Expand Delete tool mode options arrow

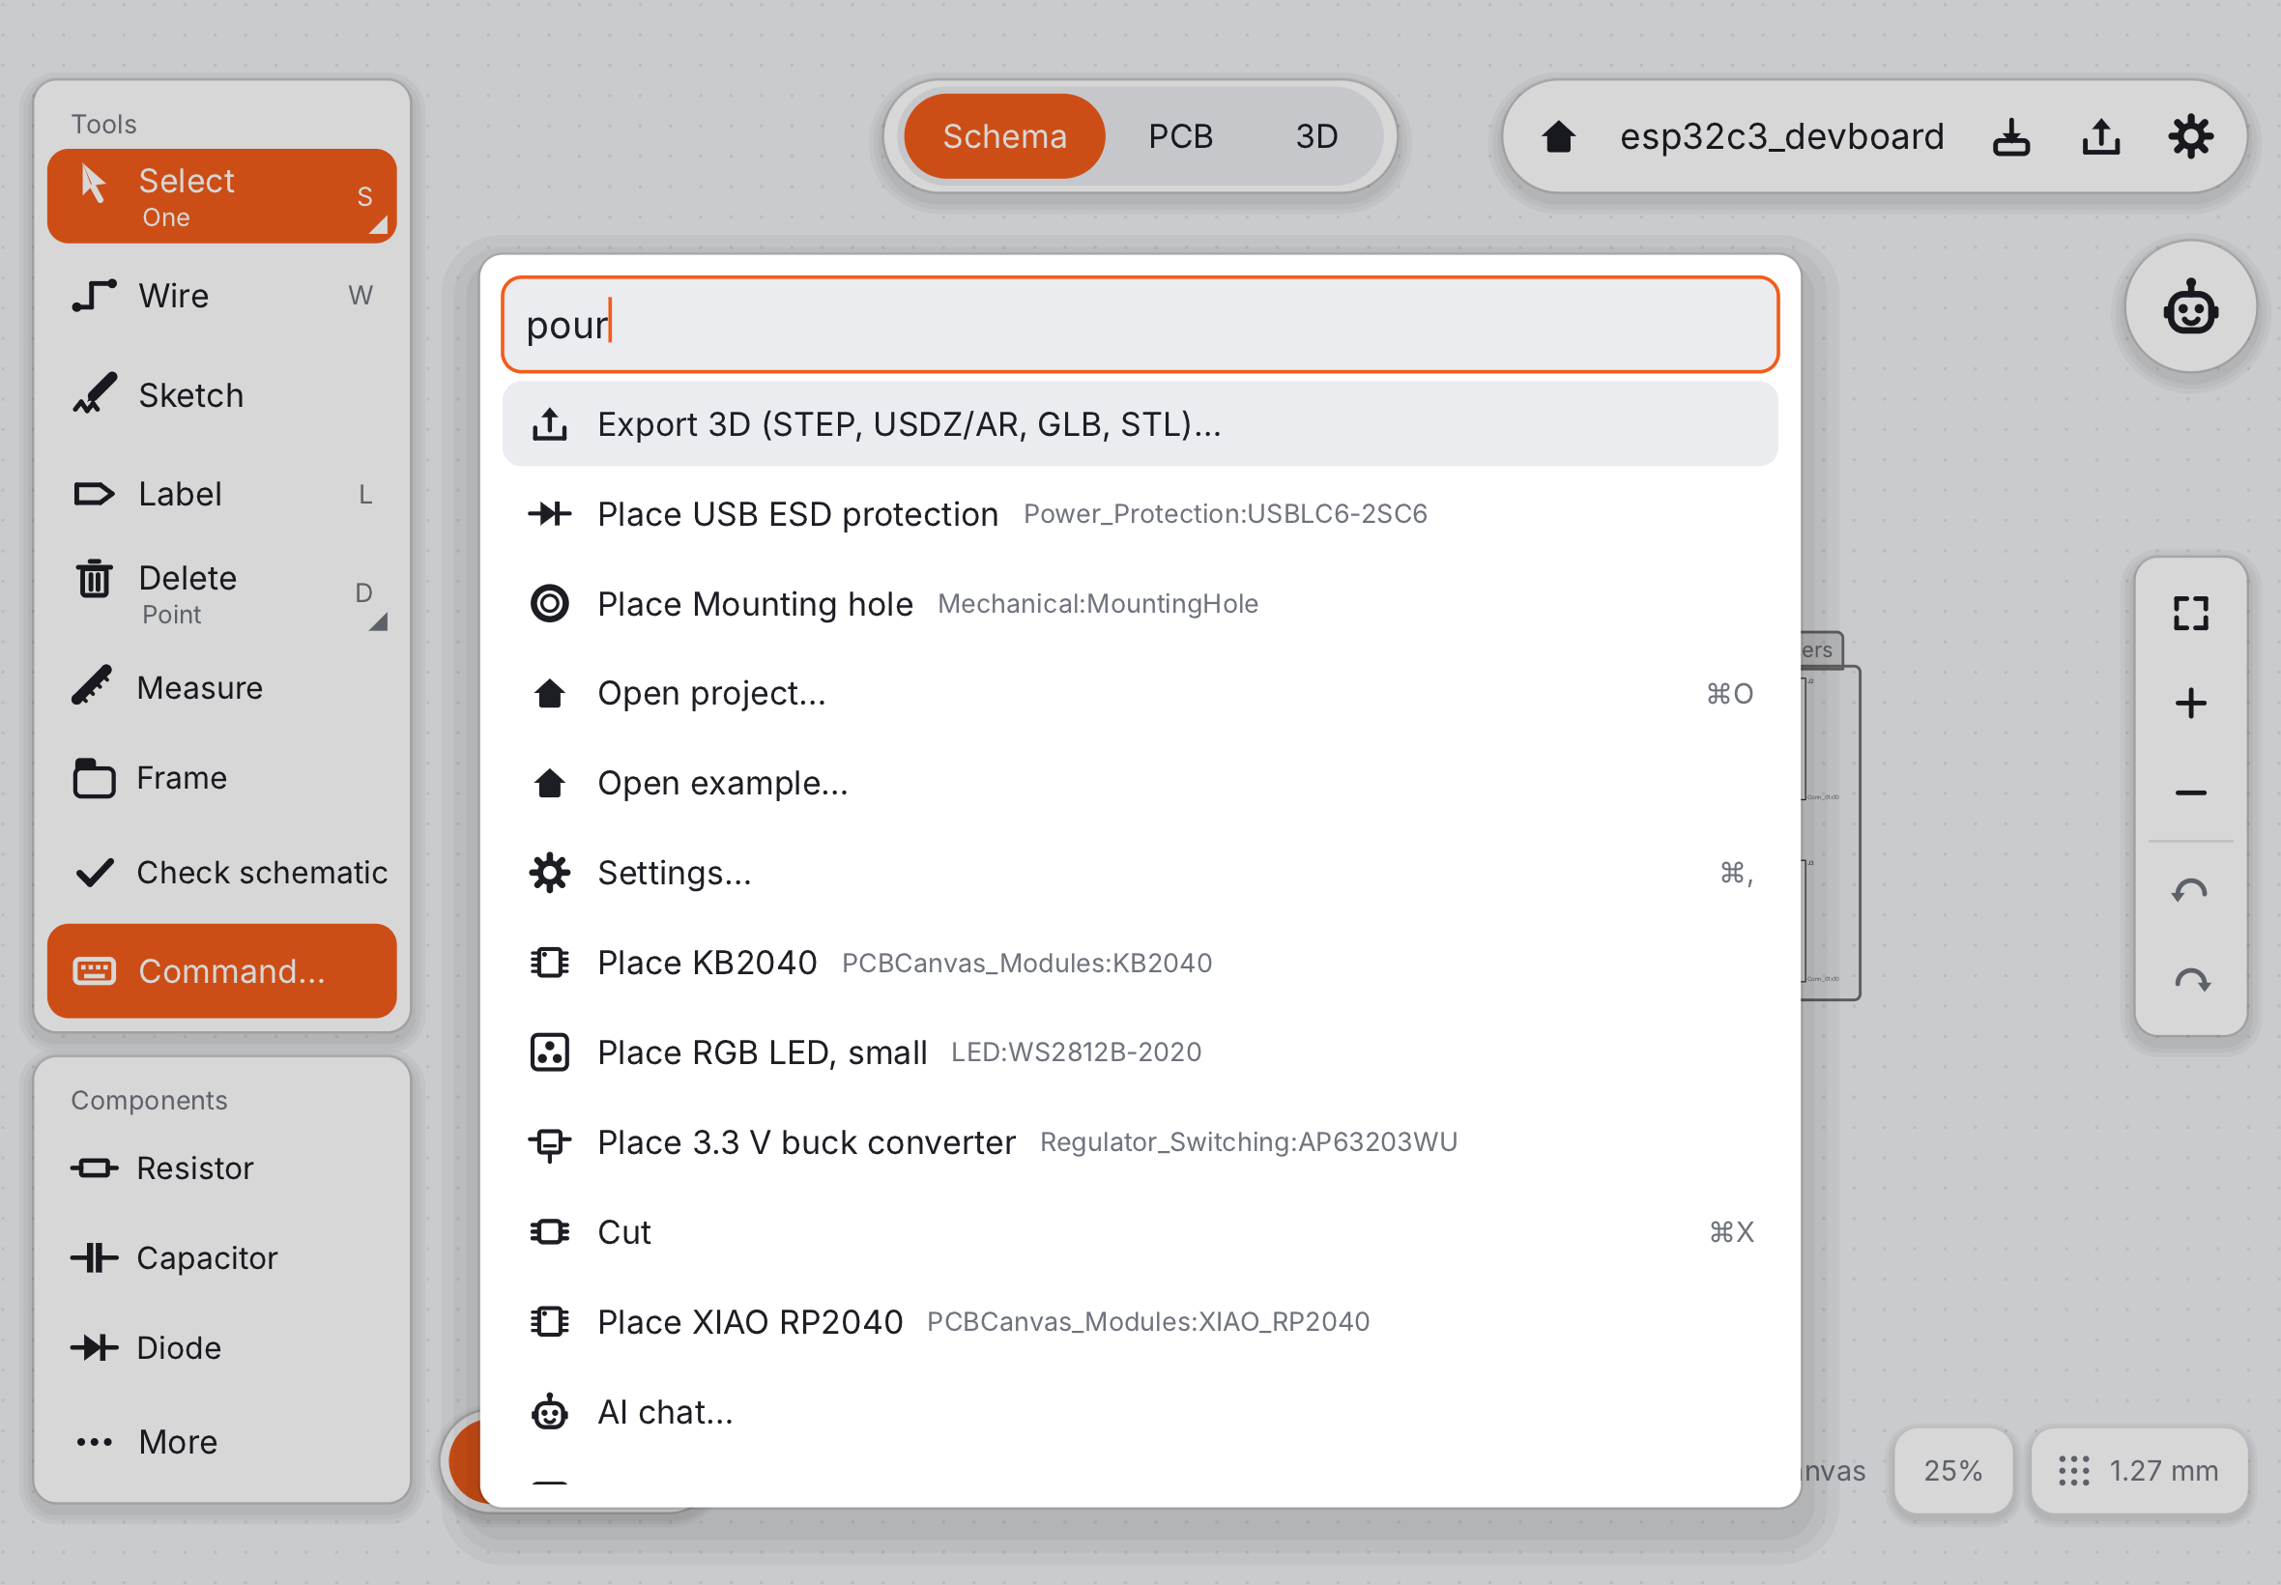coord(377,621)
